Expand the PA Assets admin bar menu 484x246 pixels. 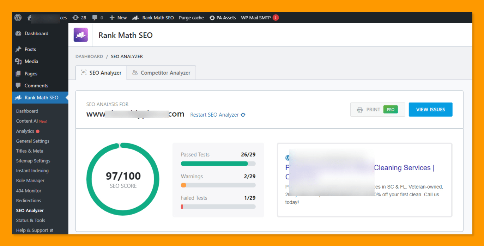[223, 18]
